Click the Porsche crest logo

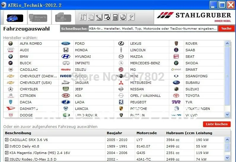point(121,109)
